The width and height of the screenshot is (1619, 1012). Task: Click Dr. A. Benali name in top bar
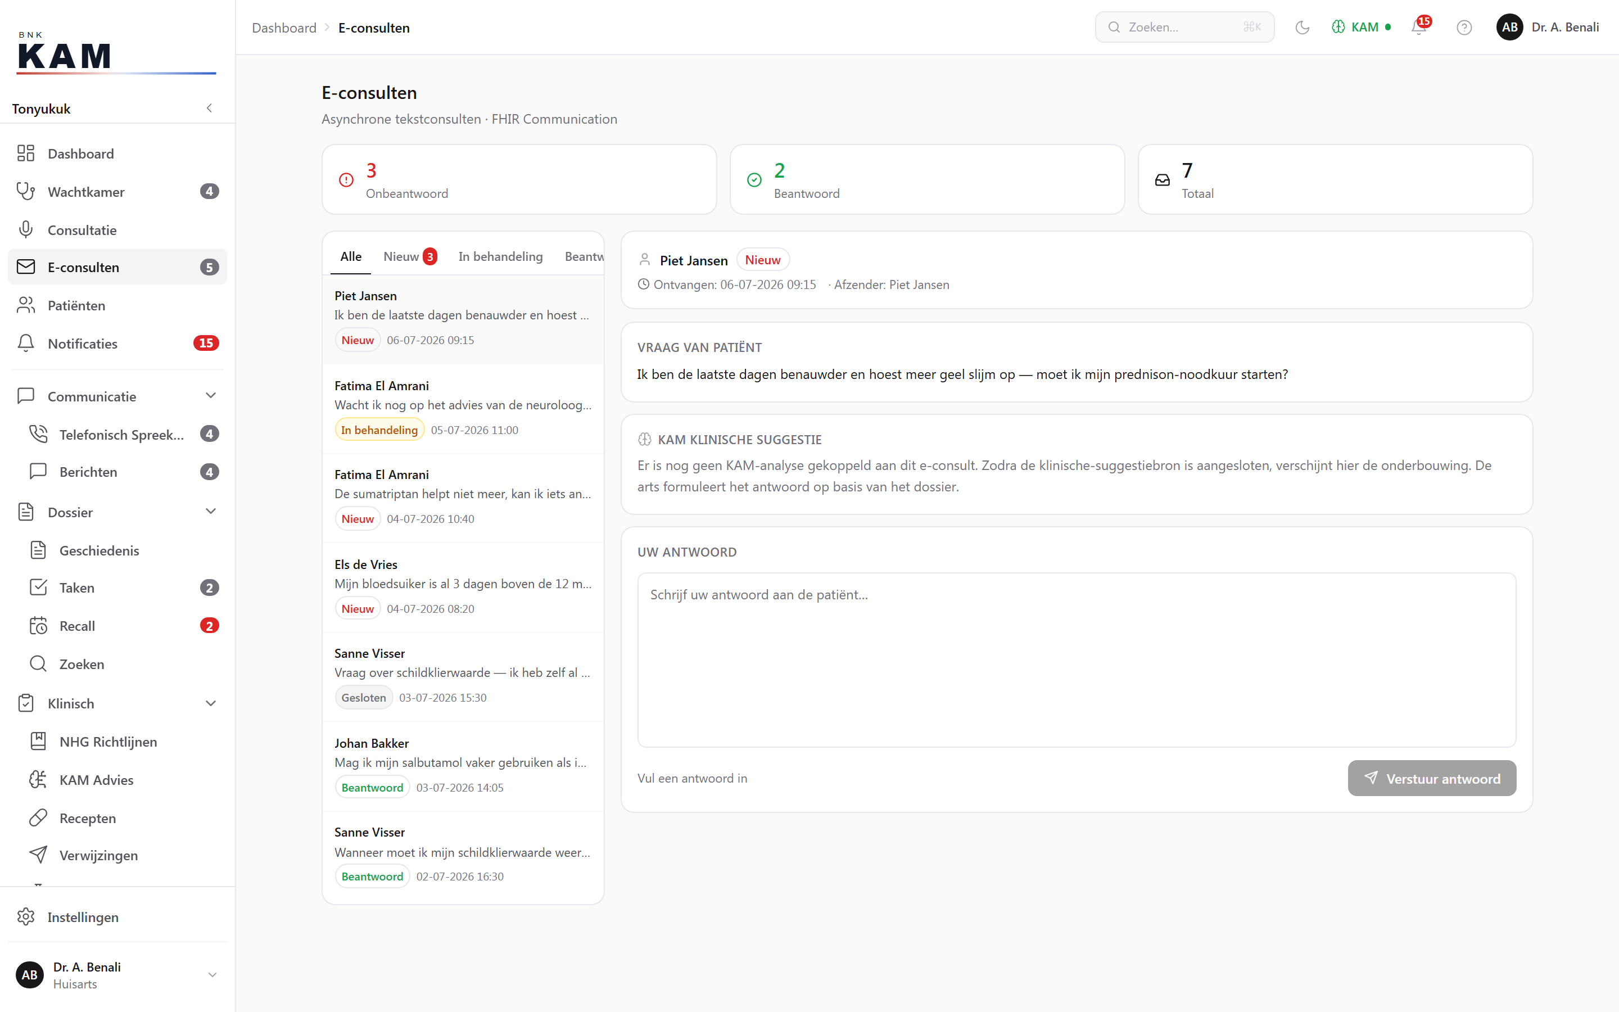[x=1566, y=28]
